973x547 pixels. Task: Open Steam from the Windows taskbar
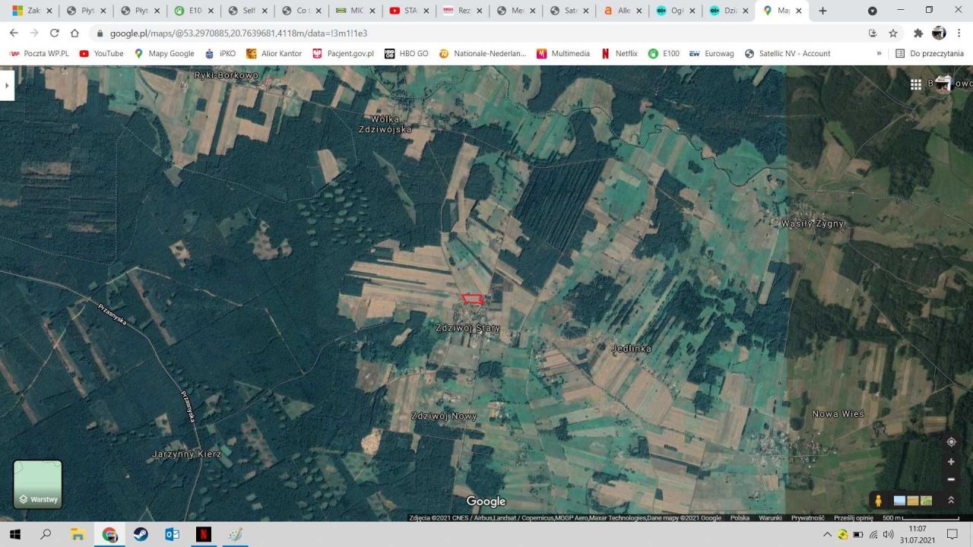pyautogui.click(x=141, y=534)
